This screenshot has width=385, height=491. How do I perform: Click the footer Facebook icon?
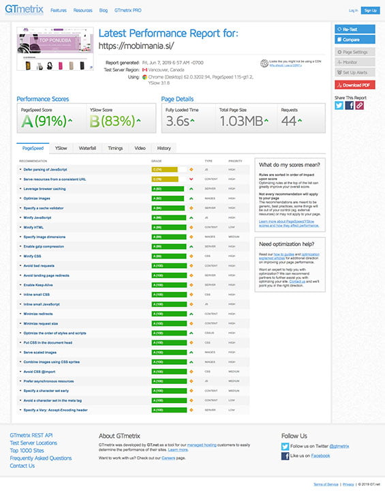coord(285,456)
